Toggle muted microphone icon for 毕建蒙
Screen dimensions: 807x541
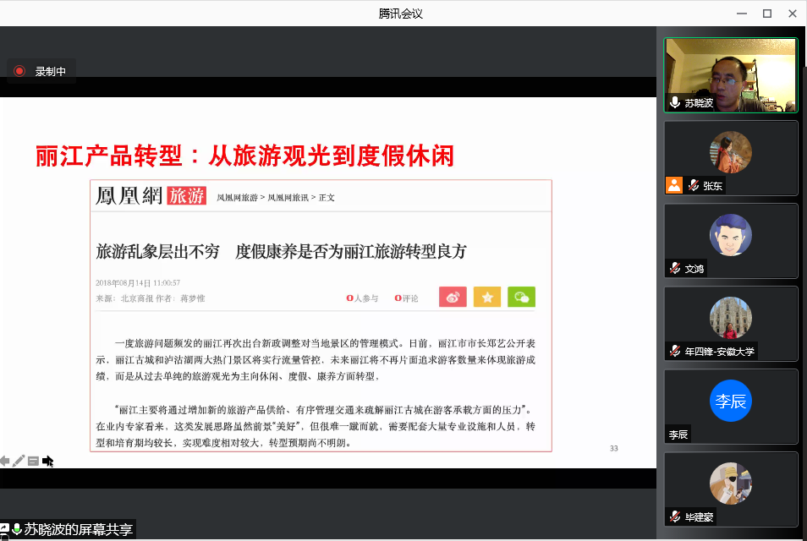point(675,516)
